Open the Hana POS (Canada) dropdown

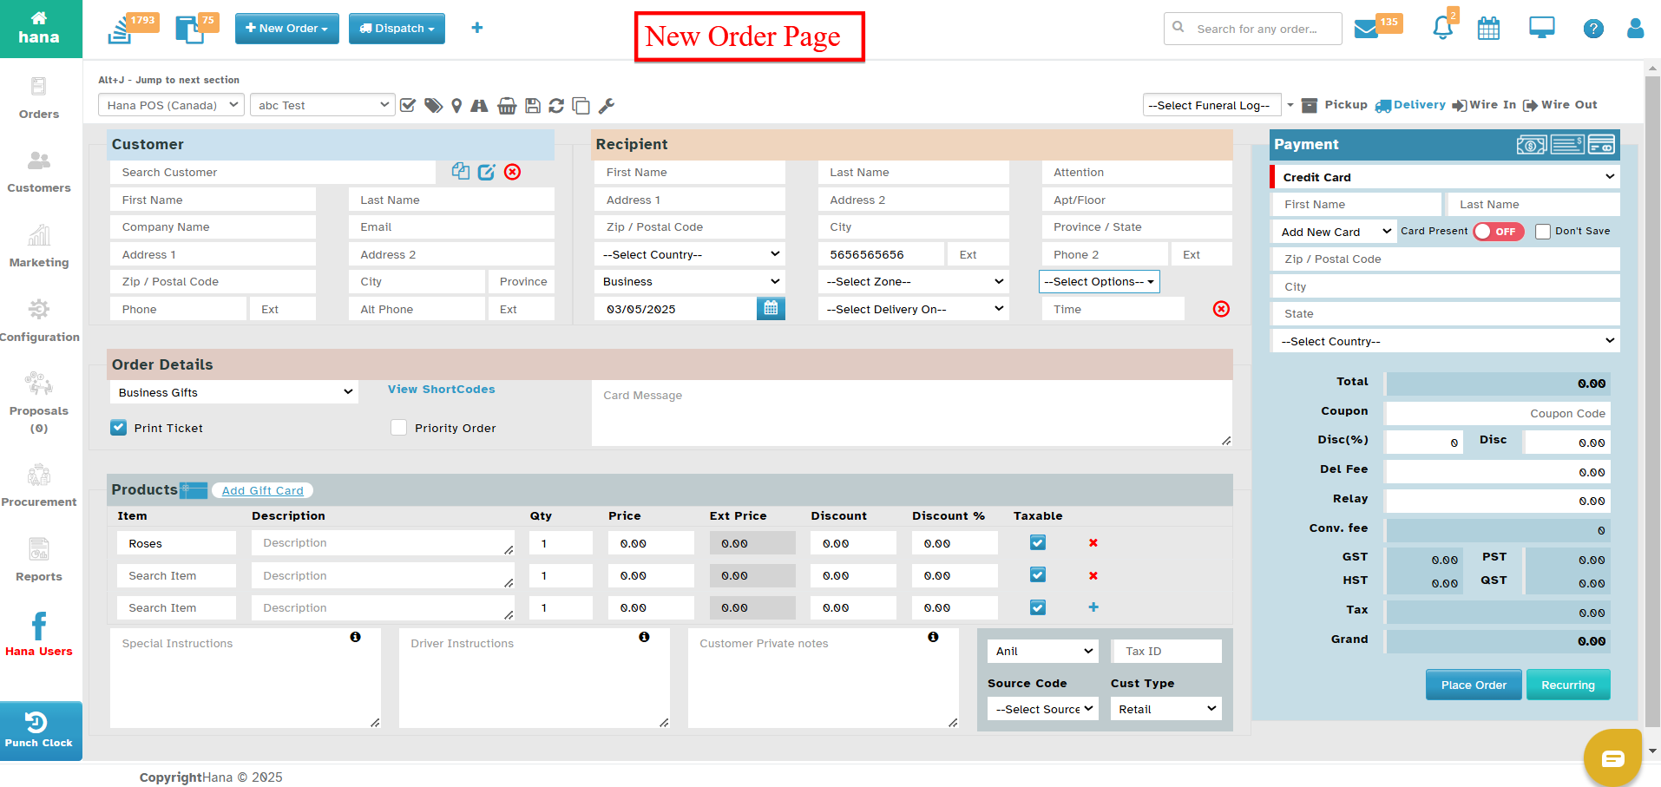(172, 105)
